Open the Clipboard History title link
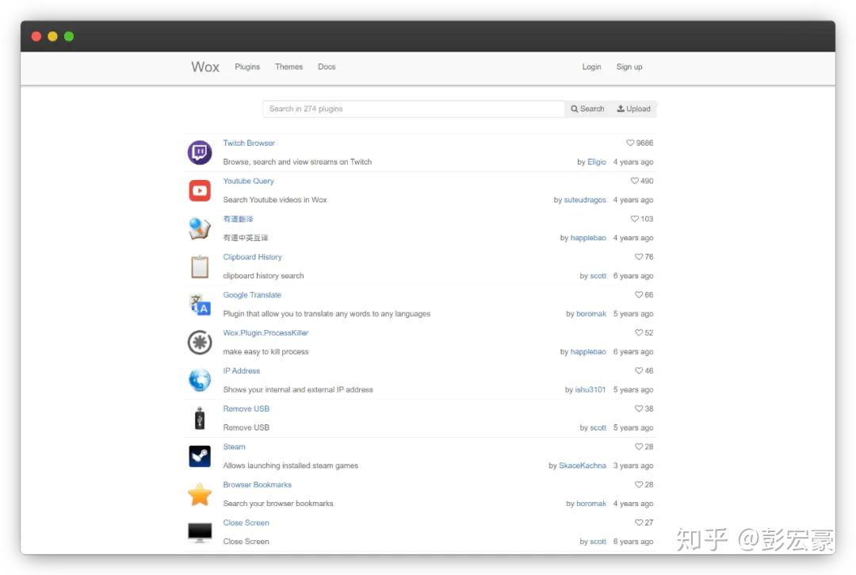 (252, 257)
